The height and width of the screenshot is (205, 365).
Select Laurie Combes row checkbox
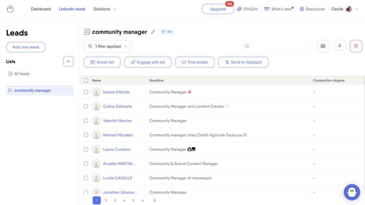[x=86, y=149]
